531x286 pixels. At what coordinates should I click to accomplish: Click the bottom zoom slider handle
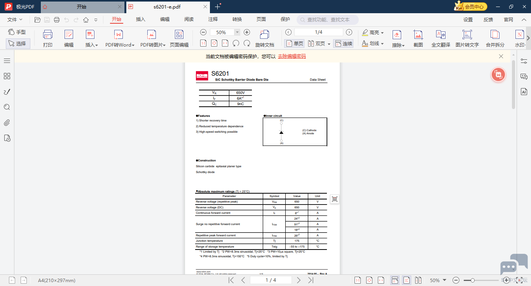[x=472, y=280]
